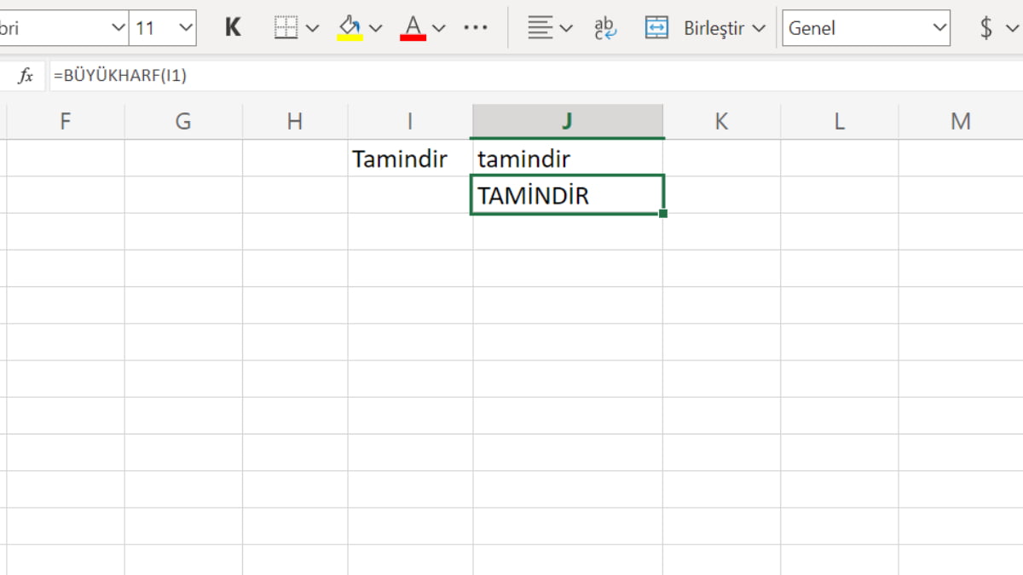Apply the red font color A icon
Screen dimensions: 1023x575
[413, 28]
